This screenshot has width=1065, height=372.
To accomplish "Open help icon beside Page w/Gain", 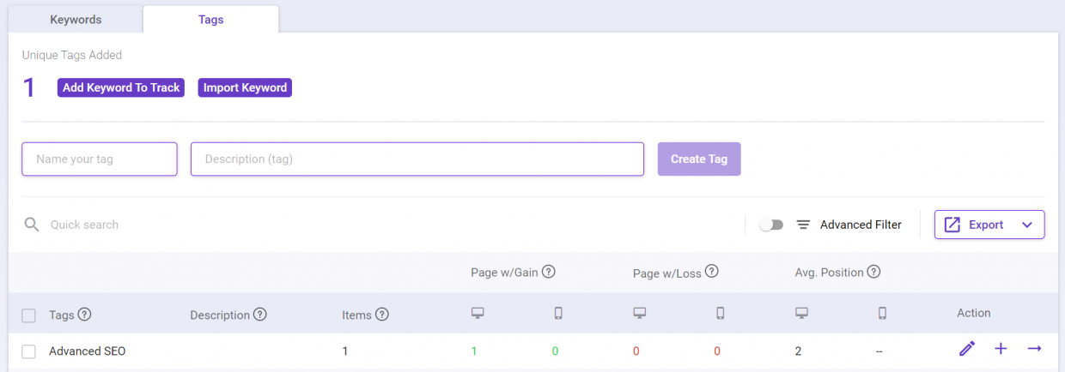I will [549, 272].
